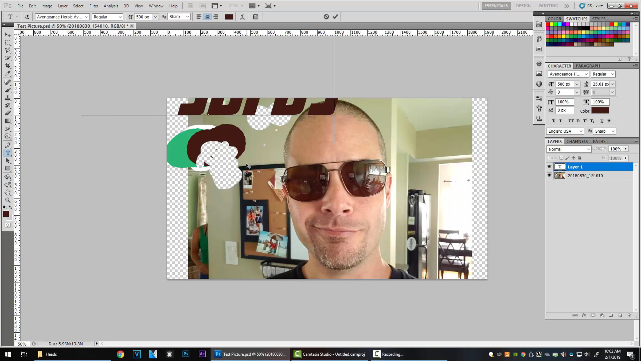The width and height of the screenshot is (641, 361).
Task: Cancel current text edits
Action: coord(326,17)
